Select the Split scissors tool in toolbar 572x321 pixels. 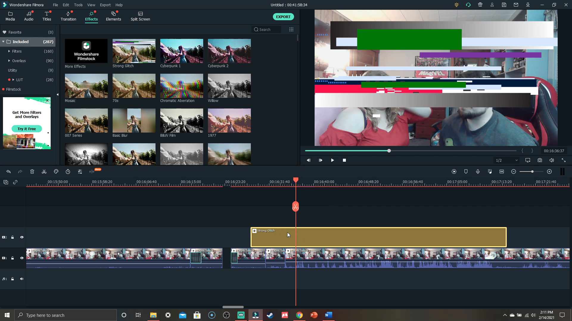click(44, 172)
